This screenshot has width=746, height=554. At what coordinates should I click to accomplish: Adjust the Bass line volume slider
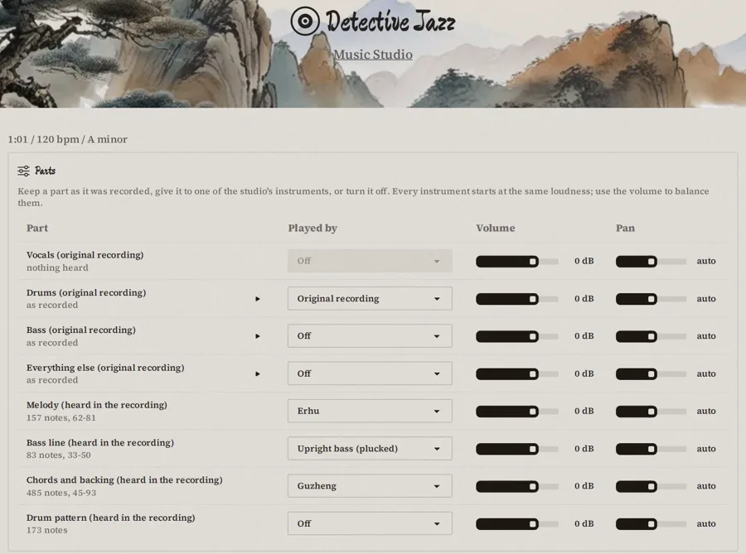(517, 449)
